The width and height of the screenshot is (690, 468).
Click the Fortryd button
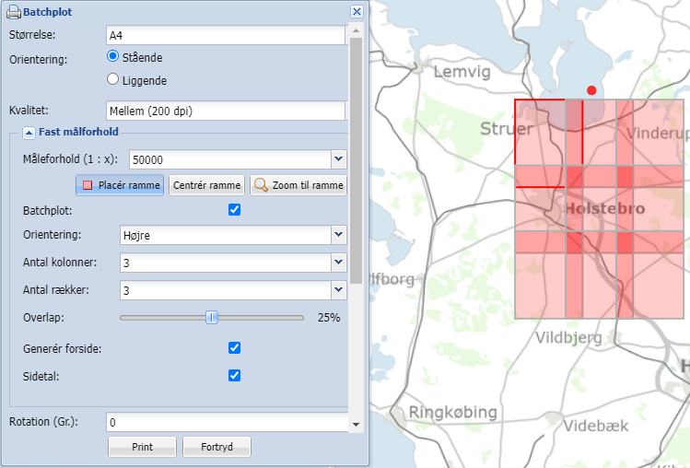coord(216,448)
